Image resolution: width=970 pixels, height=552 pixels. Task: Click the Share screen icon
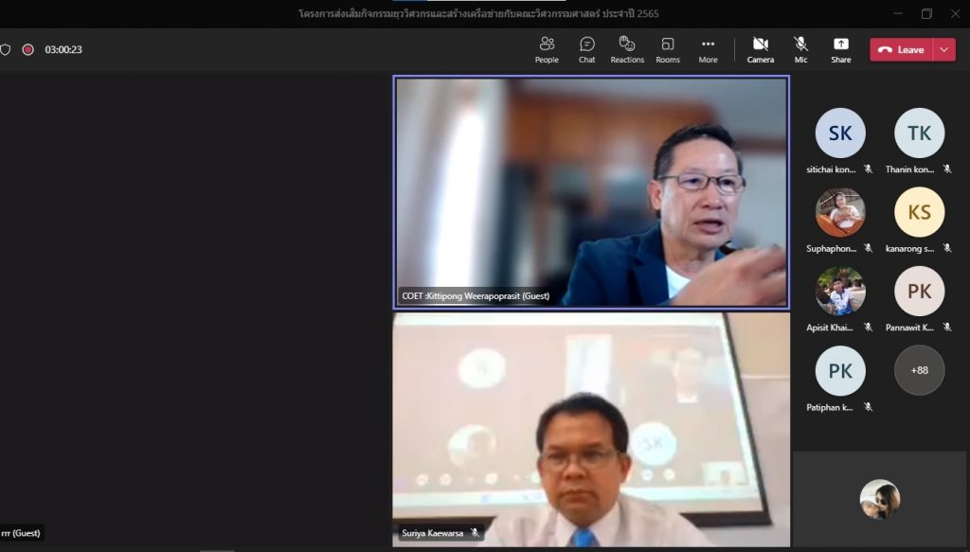[840, 49]
